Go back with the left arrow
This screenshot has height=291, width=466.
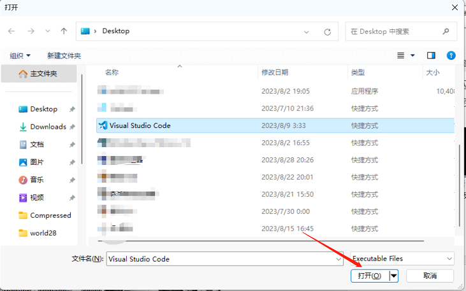pos(11,31)
